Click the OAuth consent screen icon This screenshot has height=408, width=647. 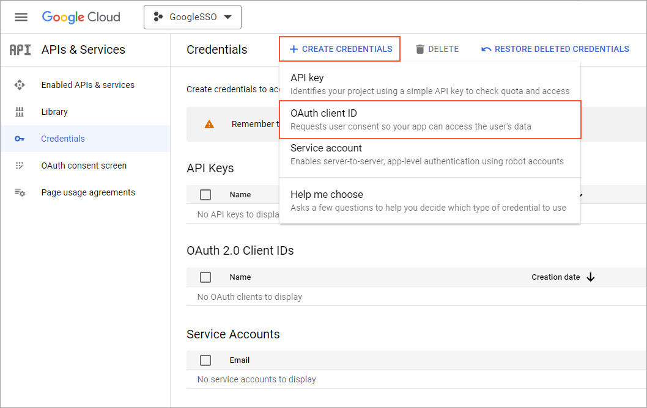[20, 166]
